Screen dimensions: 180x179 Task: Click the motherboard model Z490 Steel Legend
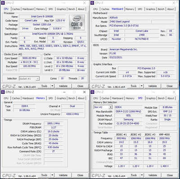coord(130,22)
